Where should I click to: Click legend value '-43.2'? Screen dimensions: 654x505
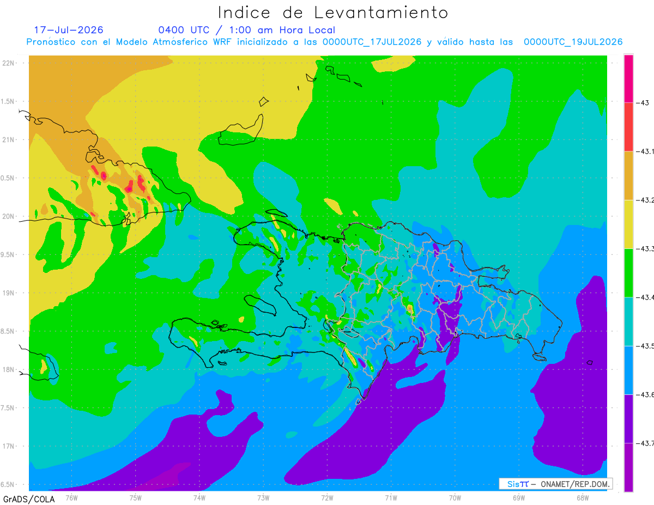point(646,200)
